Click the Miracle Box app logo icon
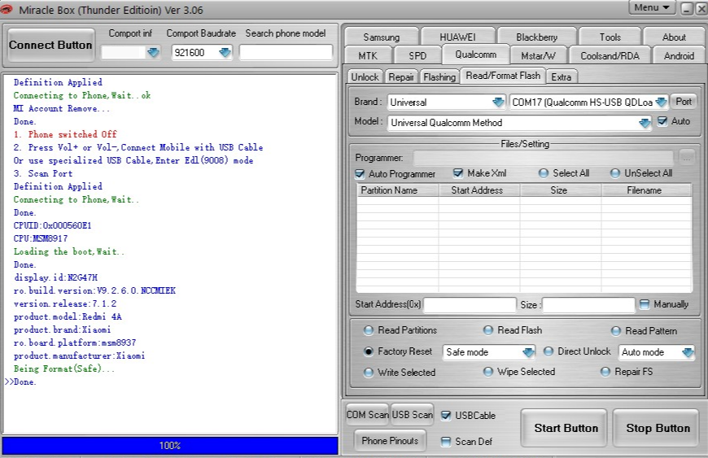708x458 pixels. [7, 9]
